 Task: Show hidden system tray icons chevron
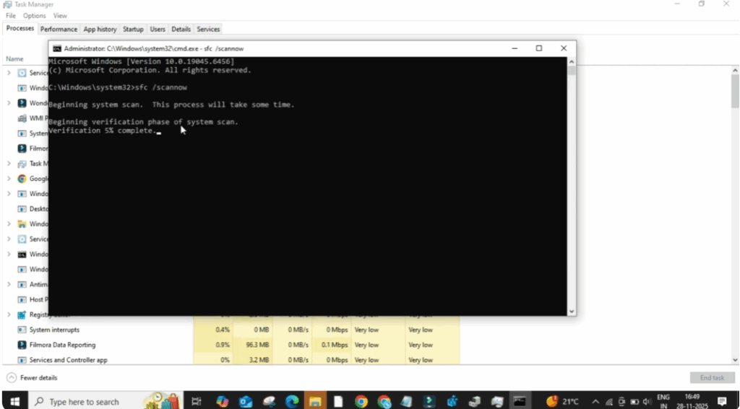point(595,401)
